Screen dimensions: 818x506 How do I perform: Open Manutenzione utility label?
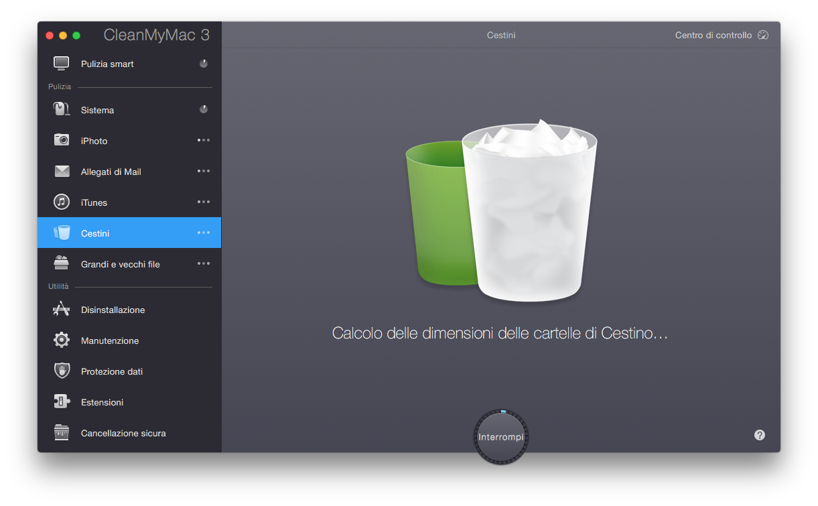click(x=110, y=340)
